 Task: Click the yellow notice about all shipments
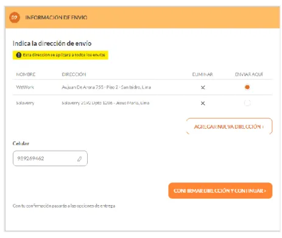pyautogui.click(x=60, y=55)
